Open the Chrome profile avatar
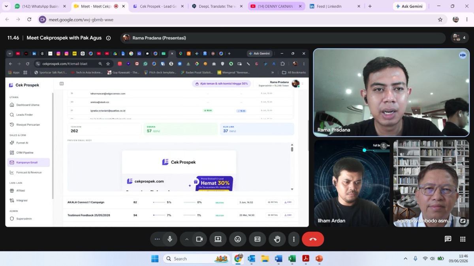The image size is (474, 266). tap(455, 20)
